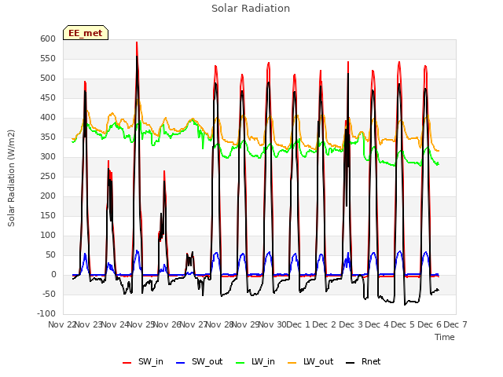Click the 500 y-axis tick label
Screen dimensions: 503x377
[x=48, y=79]
